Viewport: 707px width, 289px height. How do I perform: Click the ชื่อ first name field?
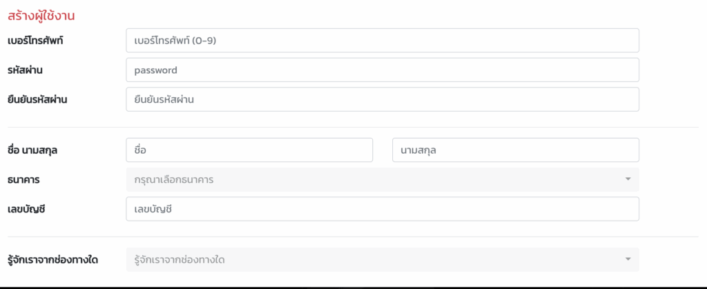tap(249, 150)
